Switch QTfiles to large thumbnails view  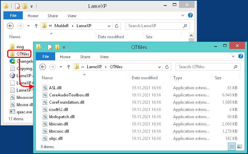pos(239,146)
